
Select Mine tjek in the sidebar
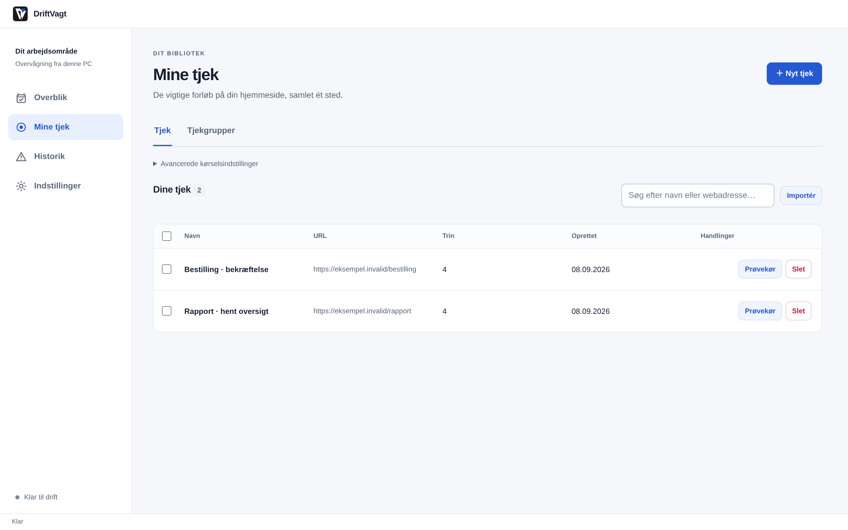tap(66, 127)
